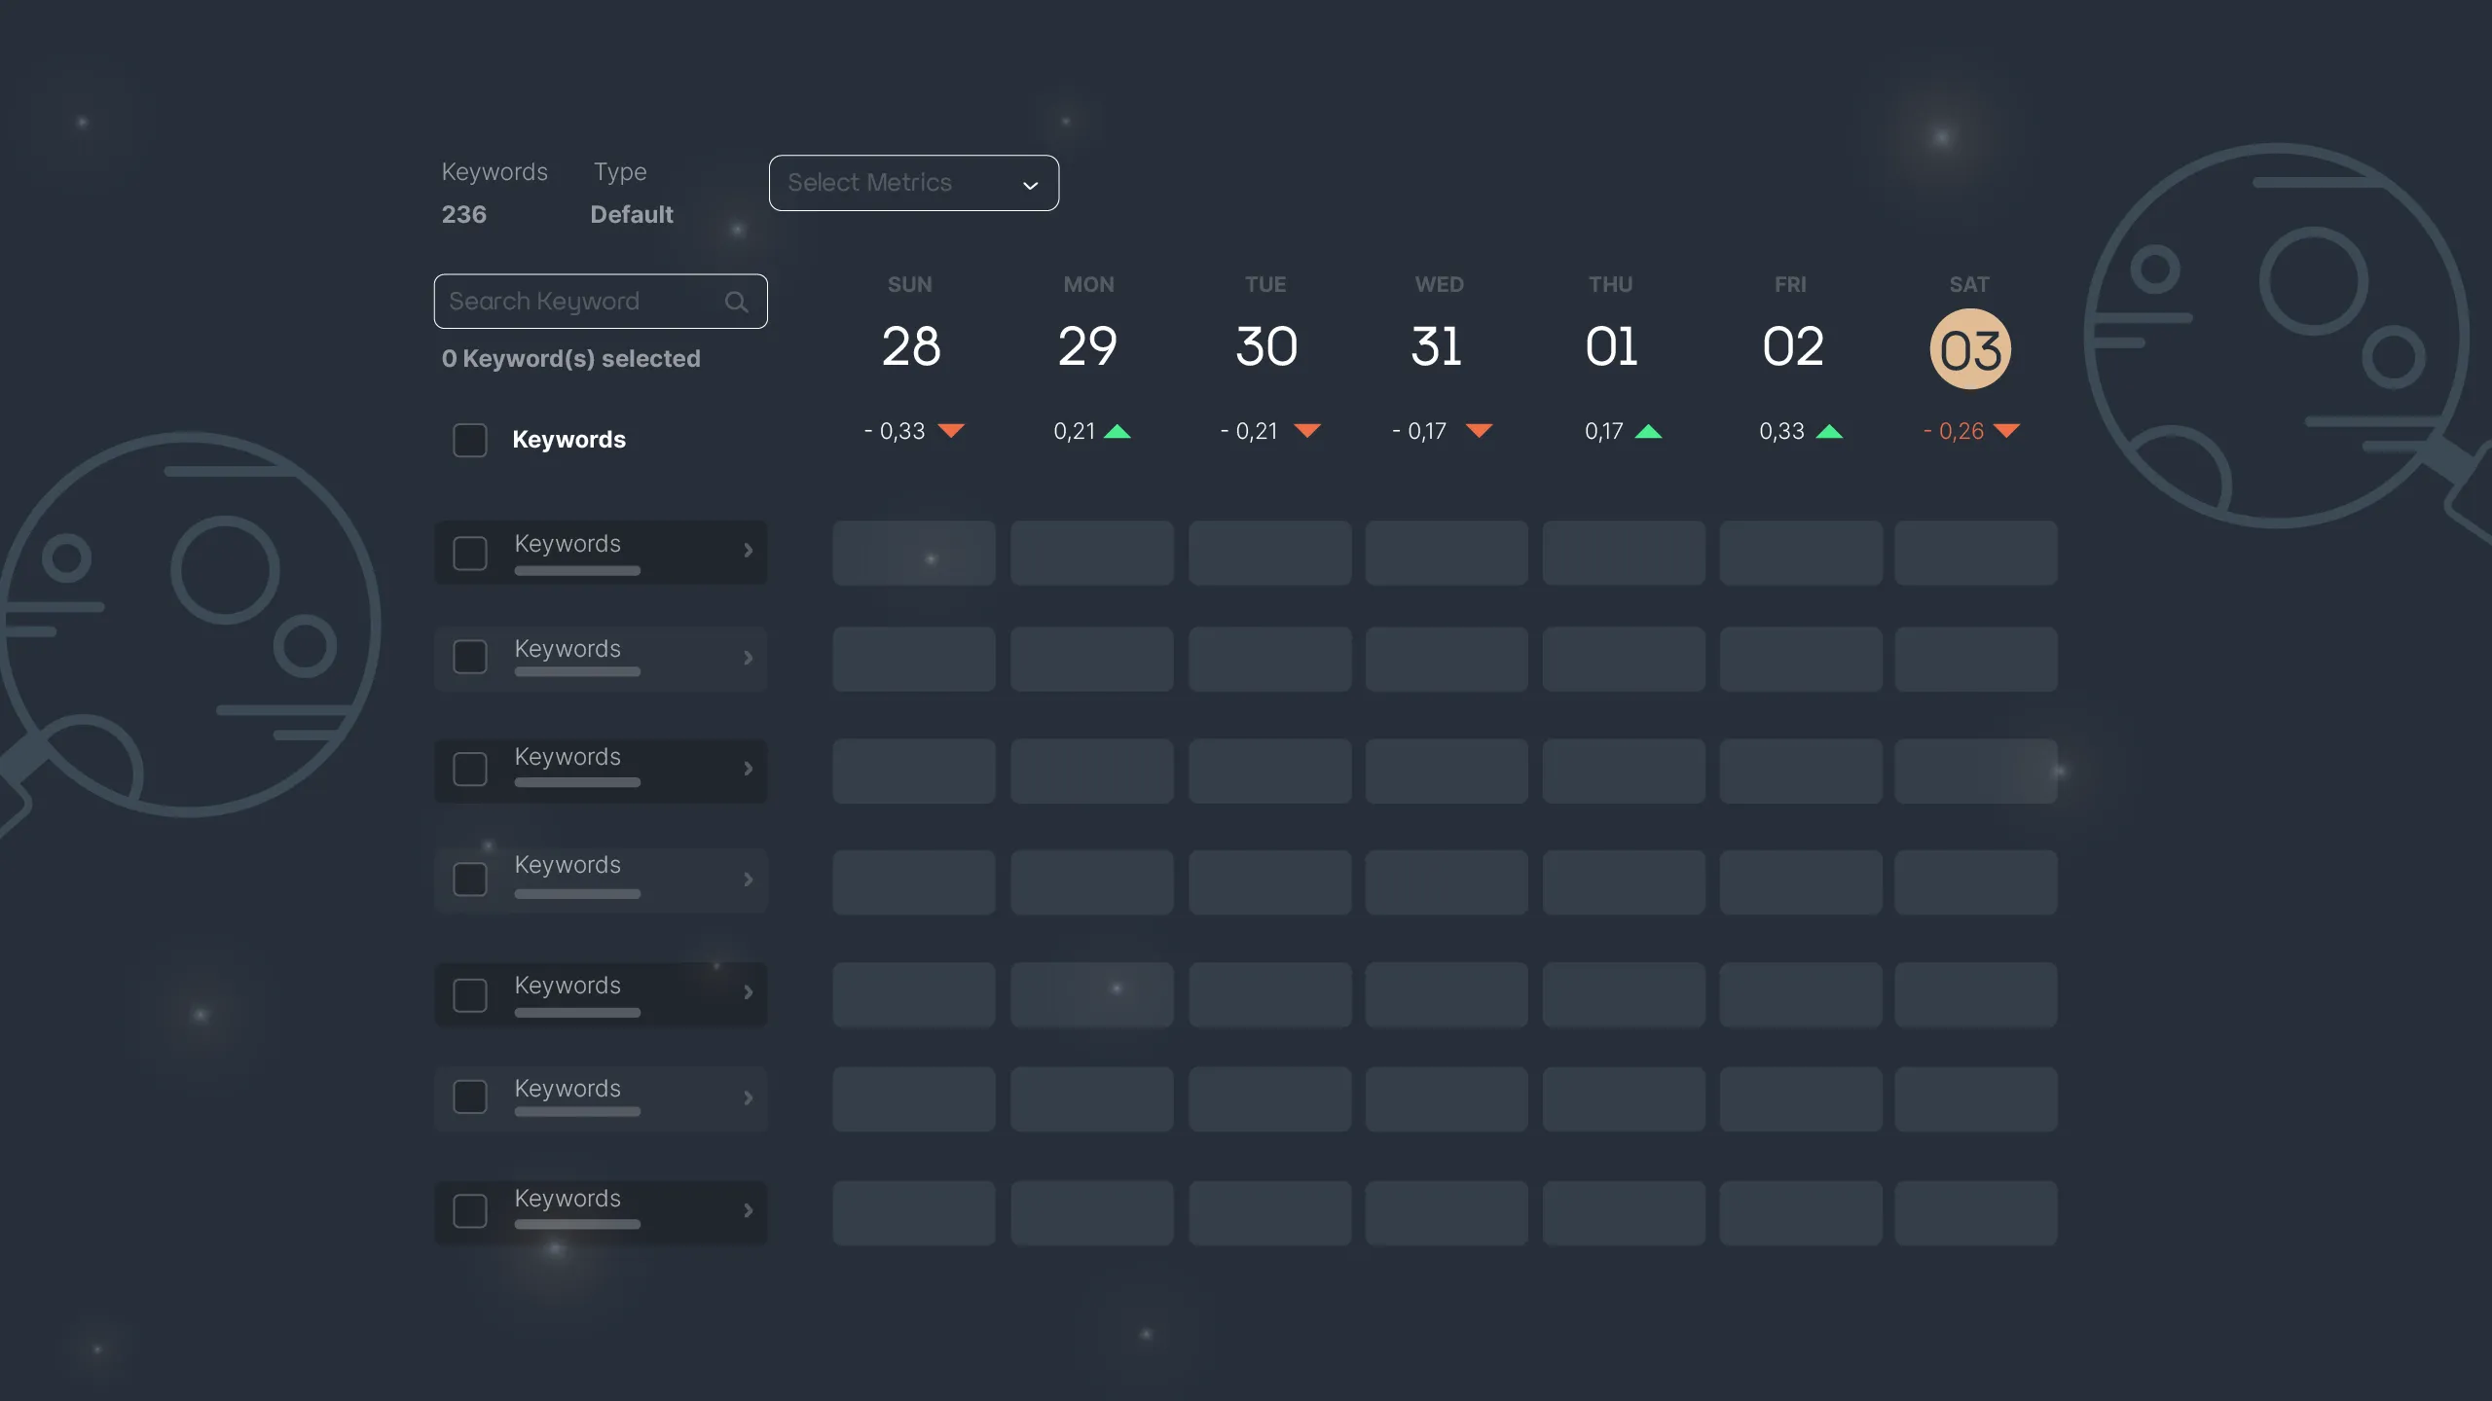Select Monday 29 in the week header
This screenshot has height=1401, width=2492.
[1087, 346]
